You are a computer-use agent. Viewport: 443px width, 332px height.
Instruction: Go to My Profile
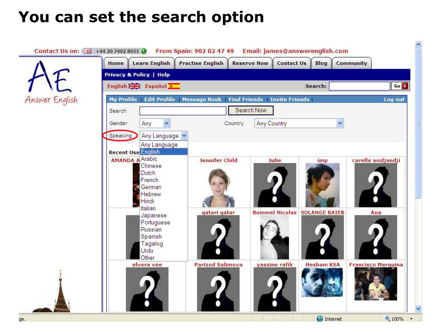click(123, 99)
